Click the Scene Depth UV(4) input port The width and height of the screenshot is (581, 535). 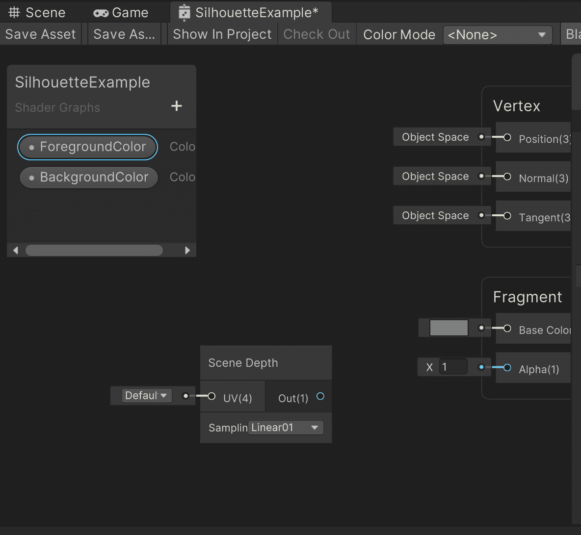pyautogui.click(x=211, y=396)
